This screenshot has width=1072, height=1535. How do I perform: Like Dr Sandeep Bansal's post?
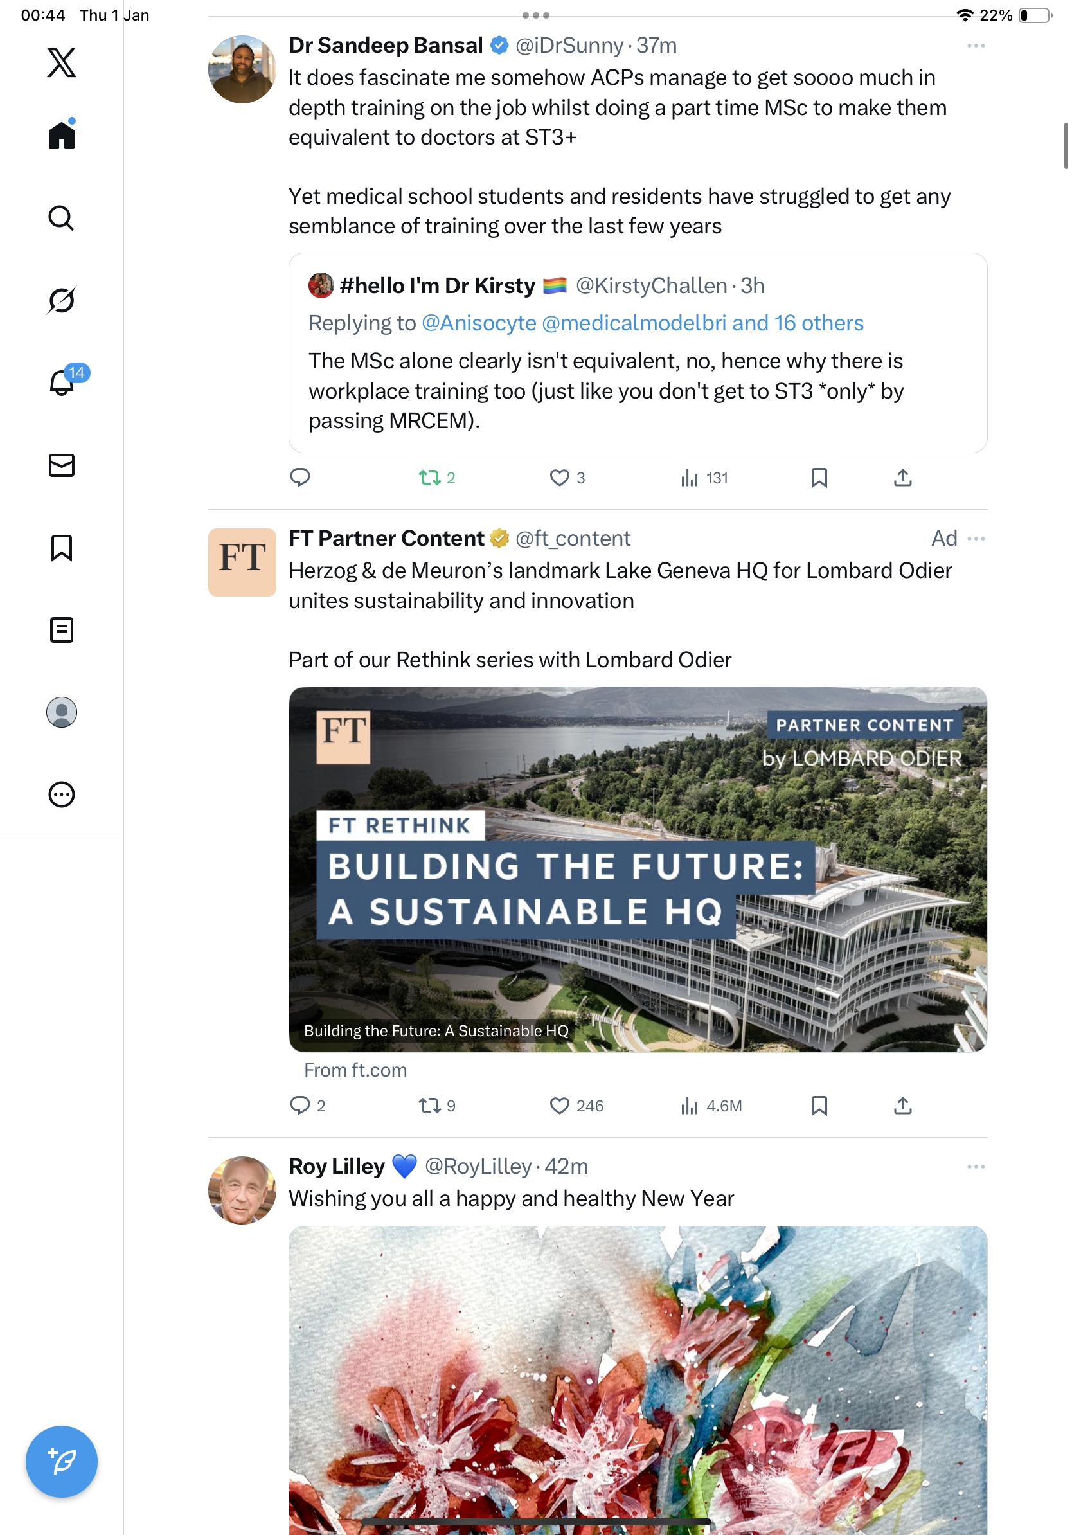coord(559,478)
